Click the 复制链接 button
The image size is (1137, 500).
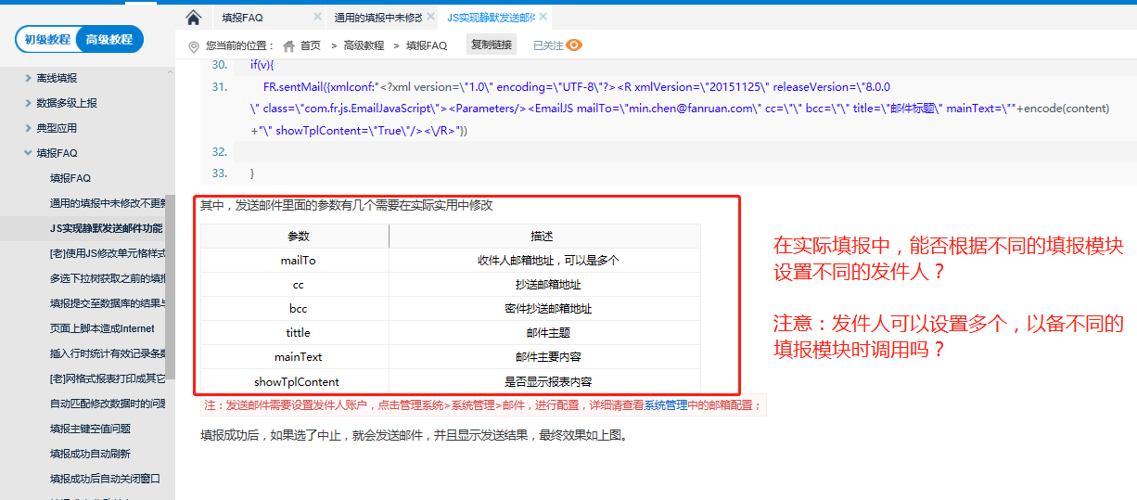pyautogui.click(x=492, y=45)
